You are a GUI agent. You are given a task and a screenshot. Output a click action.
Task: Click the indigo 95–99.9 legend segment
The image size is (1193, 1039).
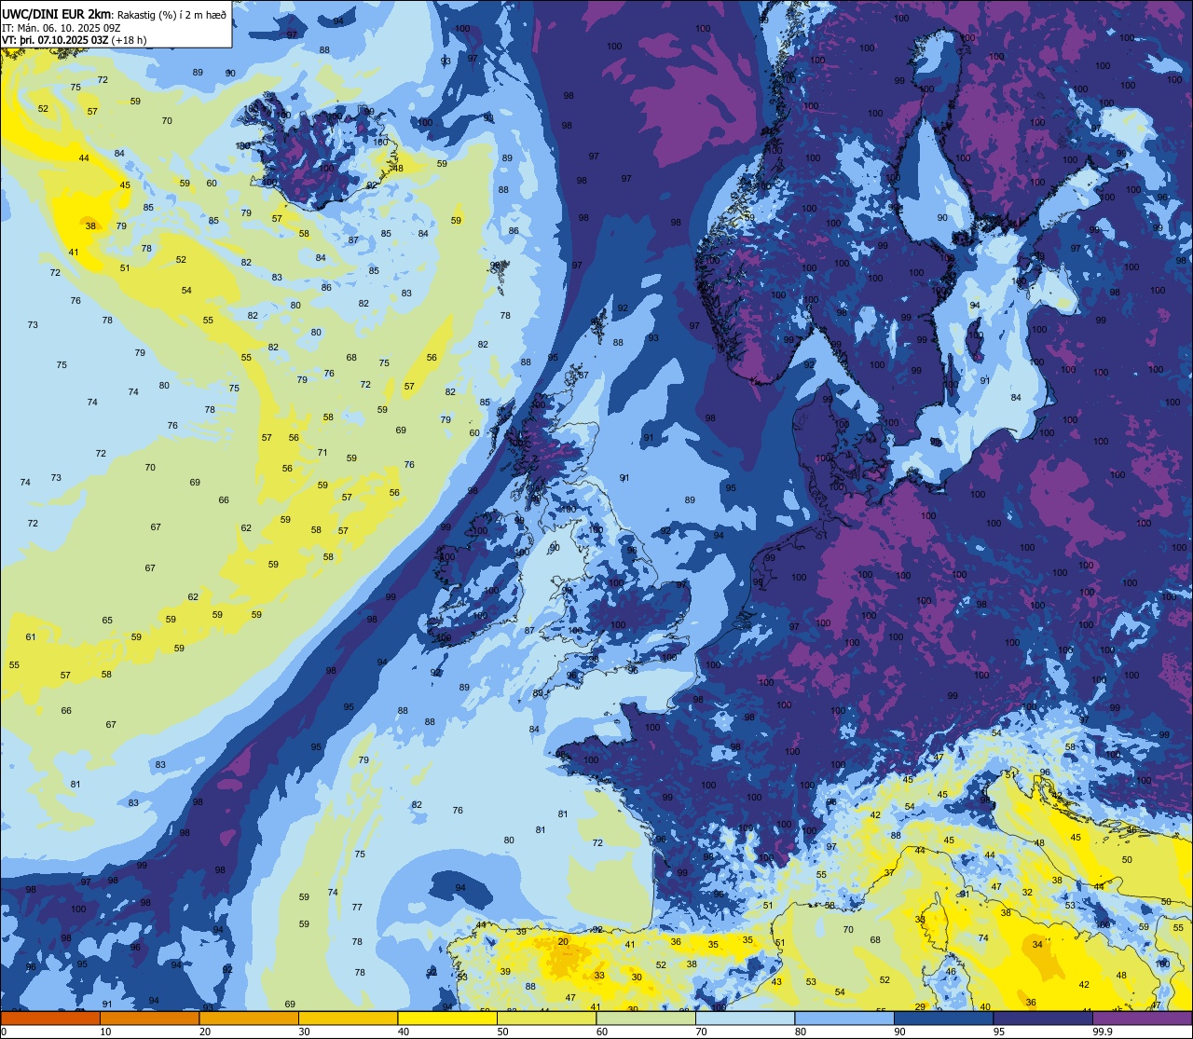click(1043, 1018)
